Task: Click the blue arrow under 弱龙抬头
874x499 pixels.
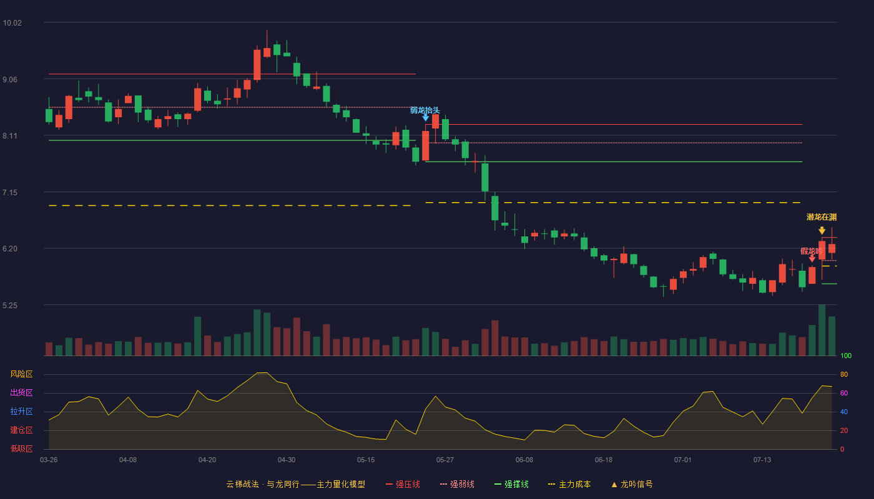Action: (x=426, y=118)
